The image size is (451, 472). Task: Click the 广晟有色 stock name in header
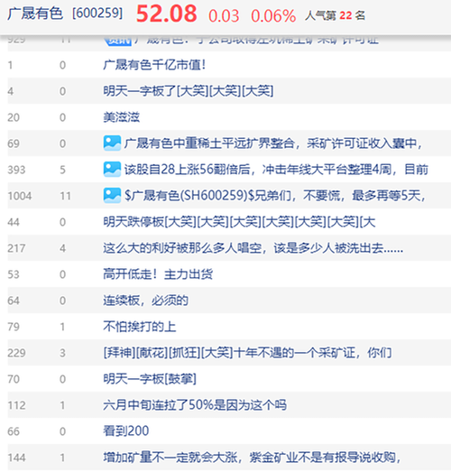pyautogui.click(x=35, y=14)
